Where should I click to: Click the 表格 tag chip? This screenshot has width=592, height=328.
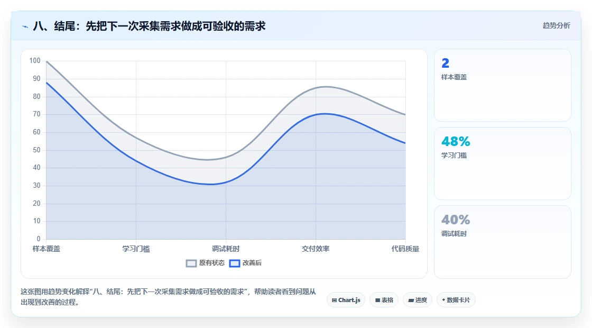click(384, 300)
